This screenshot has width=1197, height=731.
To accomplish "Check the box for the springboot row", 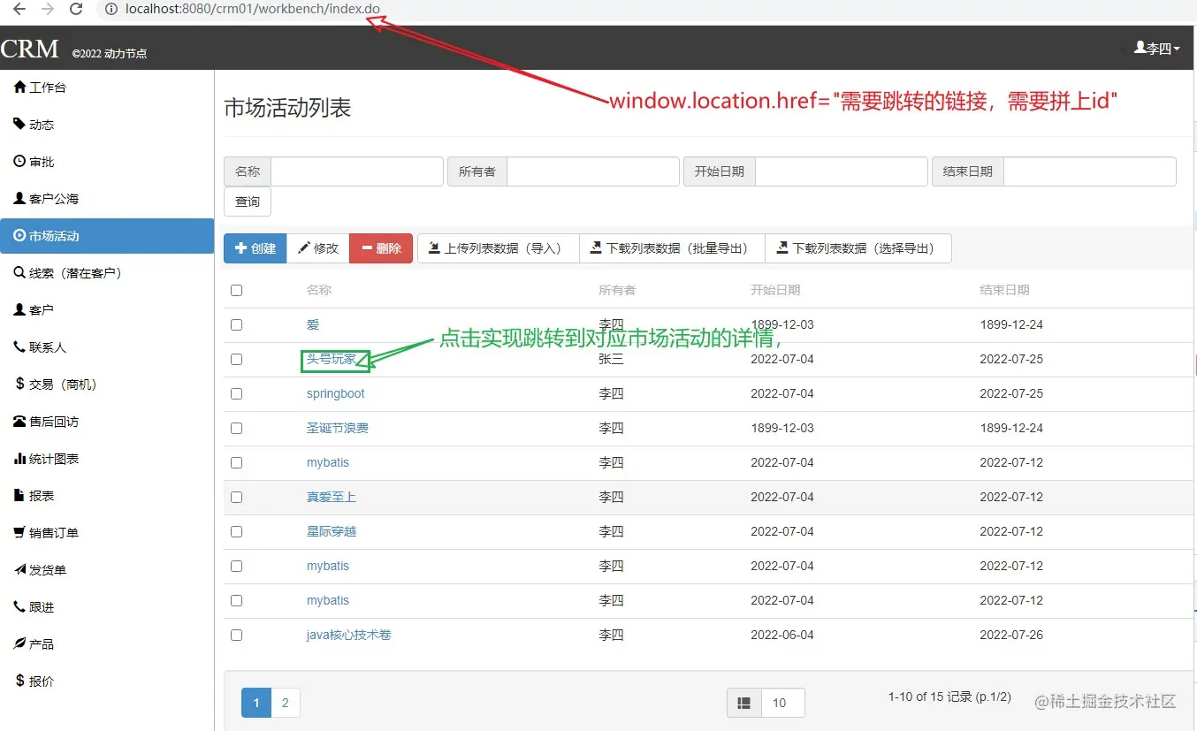I will point(236,393).
